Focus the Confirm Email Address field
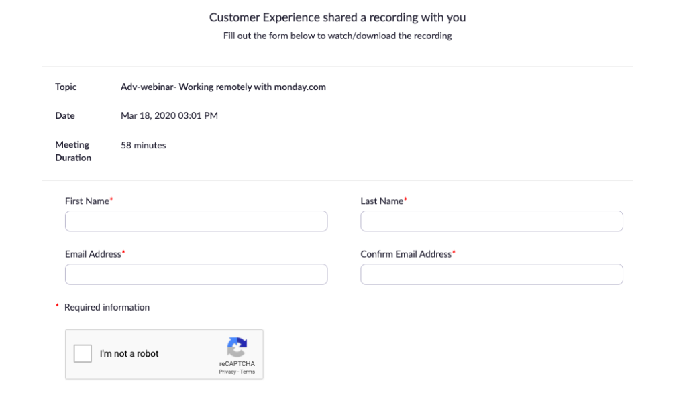This screenshot has width=687, height=395. coord(491,274)
